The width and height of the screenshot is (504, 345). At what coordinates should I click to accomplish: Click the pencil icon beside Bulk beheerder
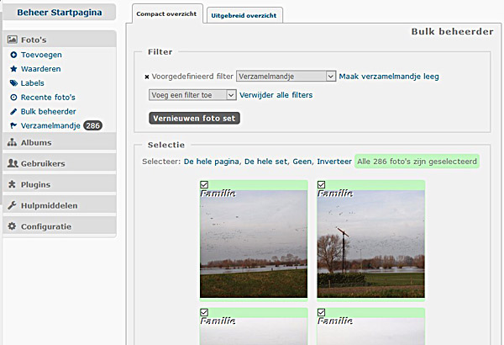(13, 111)
